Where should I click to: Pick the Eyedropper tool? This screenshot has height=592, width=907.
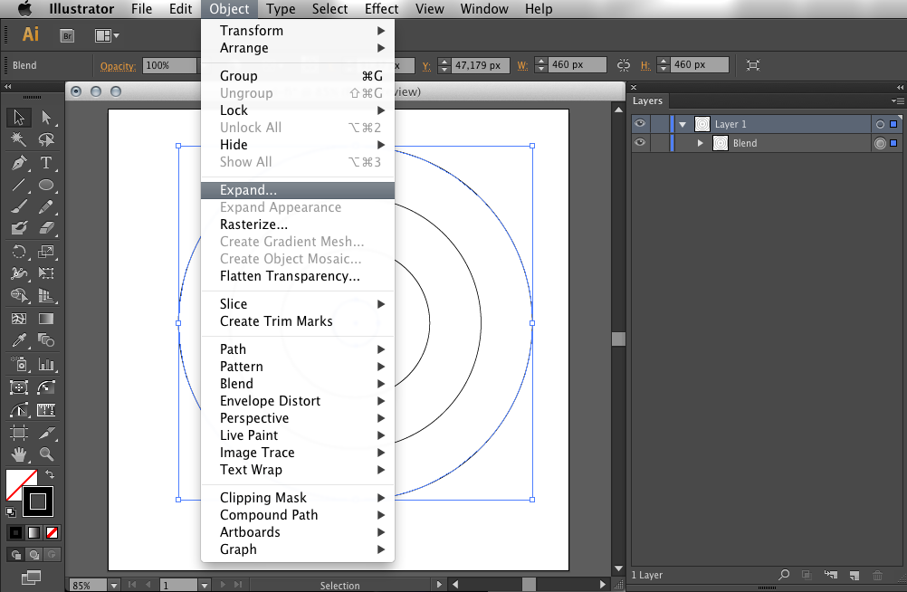click(18, 341)
